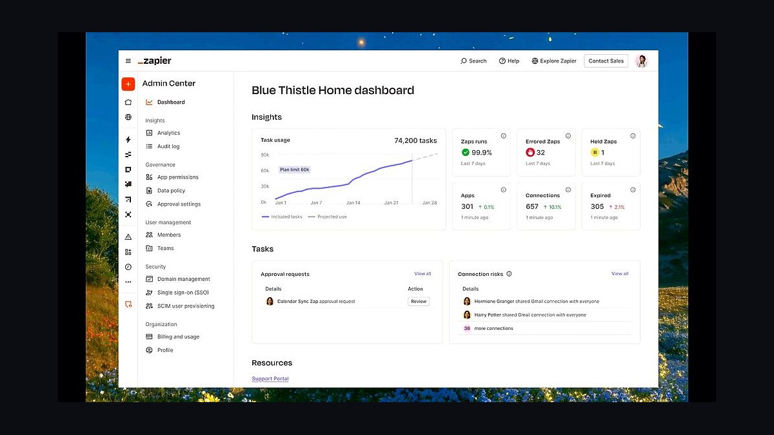Select Dashboard in the Admin Center sidebar
774x435 pixels.
(x=165, y=102)
